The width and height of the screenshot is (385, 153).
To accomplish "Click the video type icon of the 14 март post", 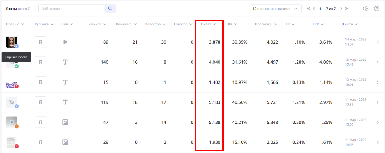I will click(x=65, y=42).
